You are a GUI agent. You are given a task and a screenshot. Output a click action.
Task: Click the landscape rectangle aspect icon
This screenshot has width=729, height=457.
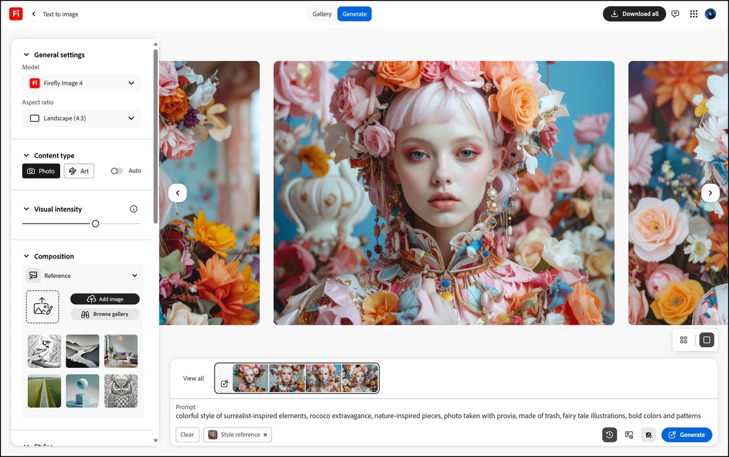coord(35,118)
